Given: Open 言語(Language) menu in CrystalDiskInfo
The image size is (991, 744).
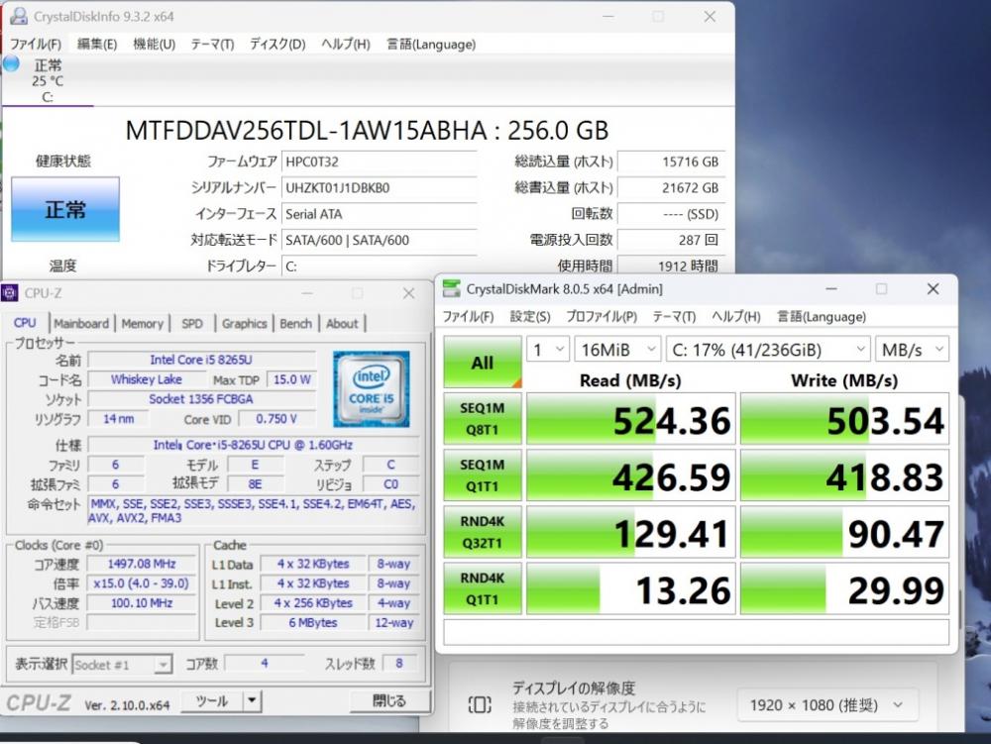Looking at the screenshot, I should [431, 45].
